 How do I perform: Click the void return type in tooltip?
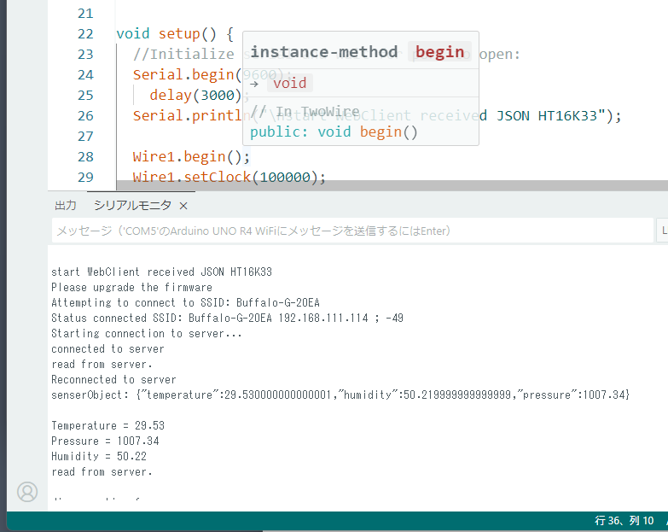(290, 83)
